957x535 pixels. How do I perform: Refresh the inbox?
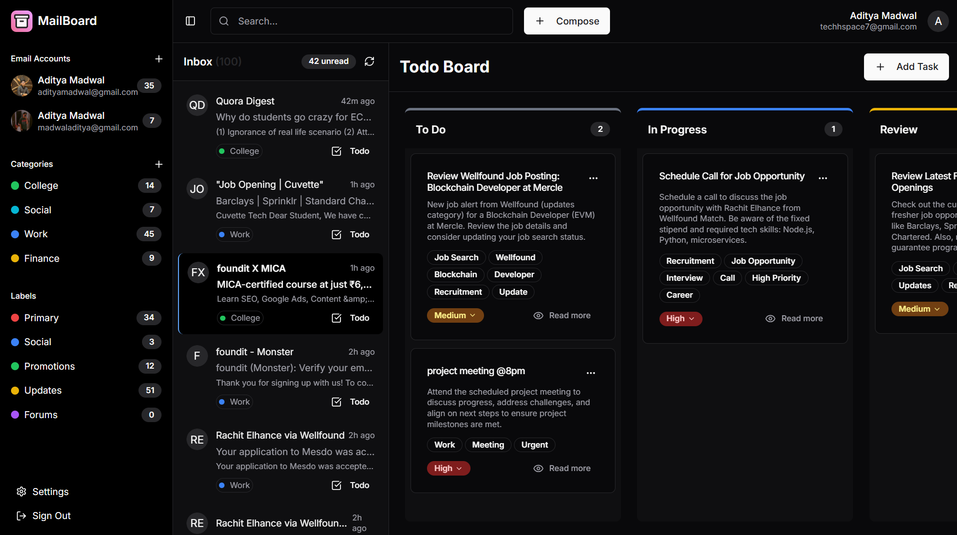coord(369,61)
